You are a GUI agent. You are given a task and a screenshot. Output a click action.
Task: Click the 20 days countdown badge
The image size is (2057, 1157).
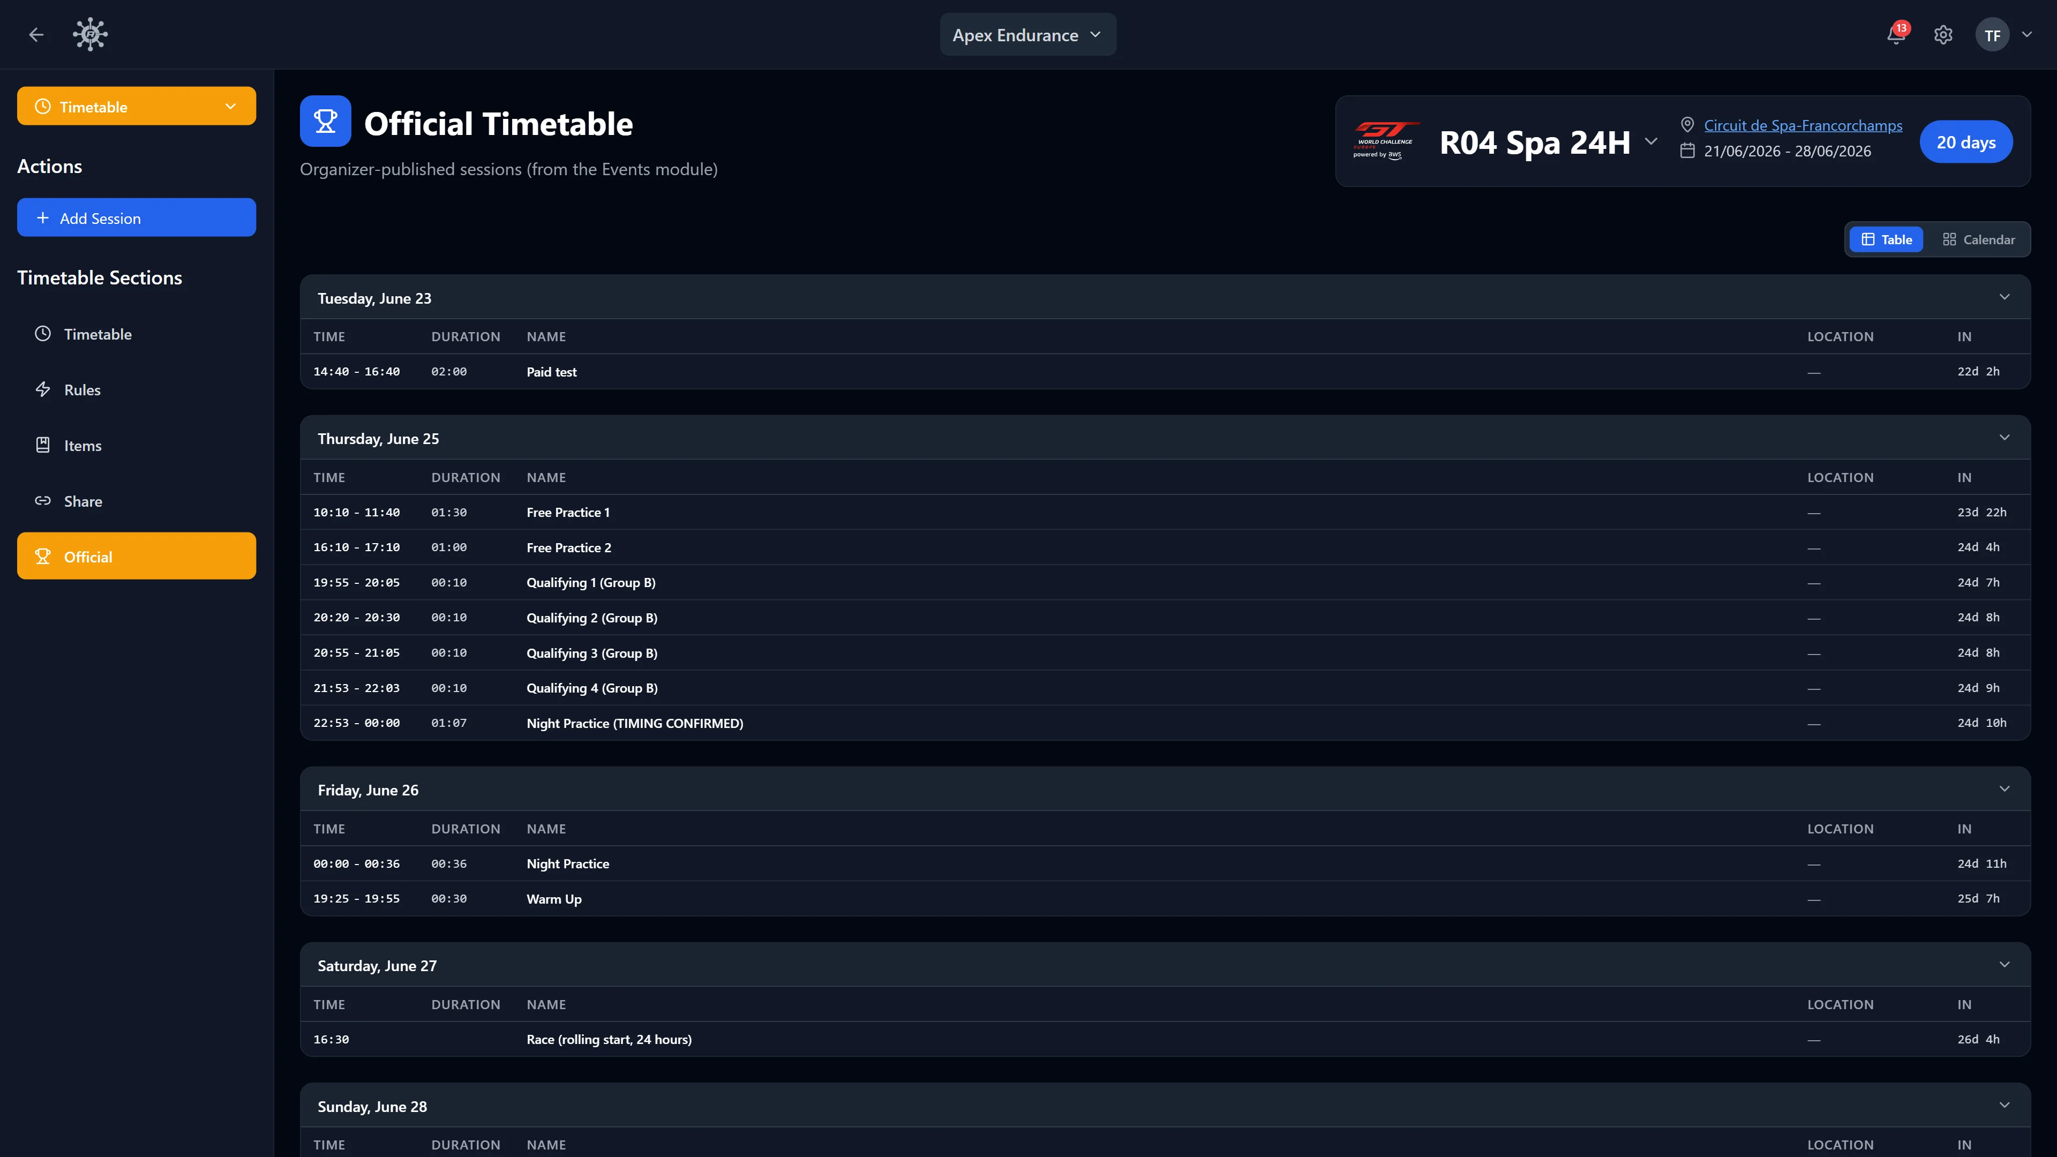[x=1966, y=142]
